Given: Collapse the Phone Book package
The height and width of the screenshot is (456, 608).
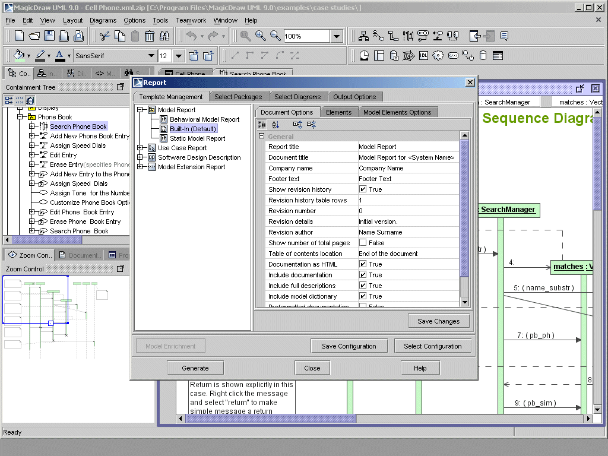Looking at the screenshot, I should point(20,117).
